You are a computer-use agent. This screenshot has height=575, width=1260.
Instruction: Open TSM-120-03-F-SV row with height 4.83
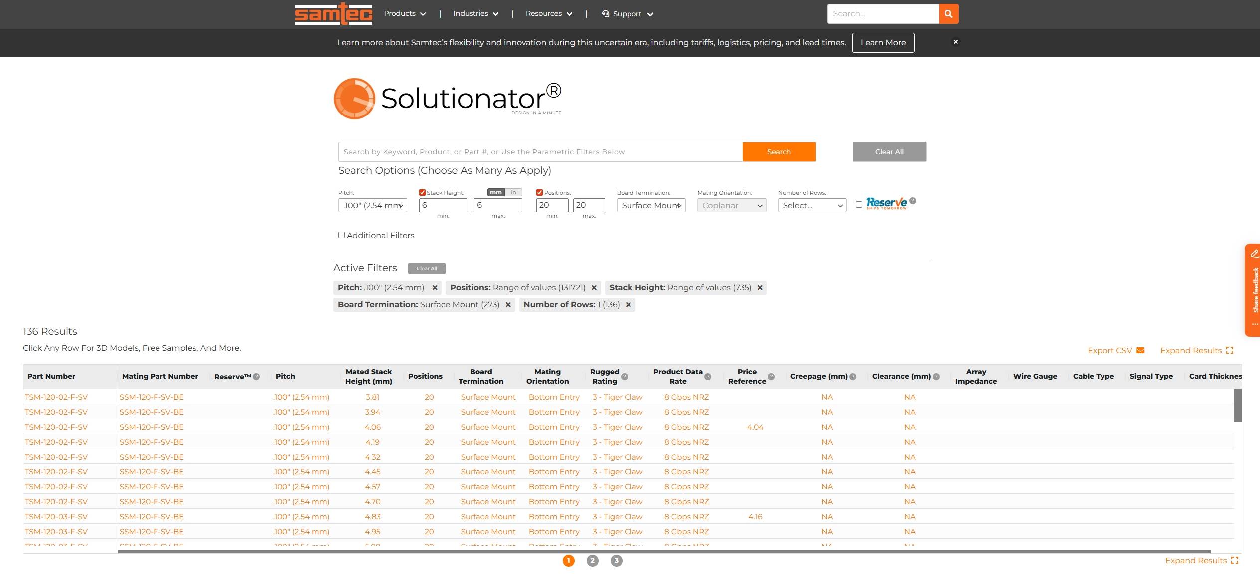(x=628, y=517)
